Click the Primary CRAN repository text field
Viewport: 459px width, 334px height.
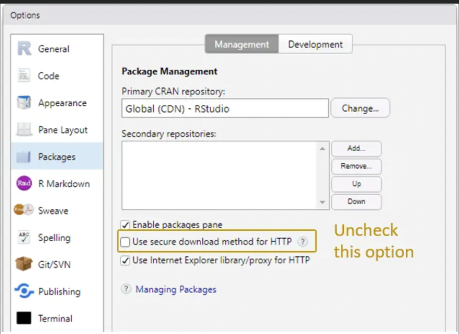coord(225,108)
